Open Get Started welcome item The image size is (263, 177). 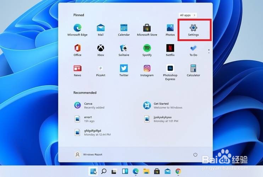click(x=163, y=105)
